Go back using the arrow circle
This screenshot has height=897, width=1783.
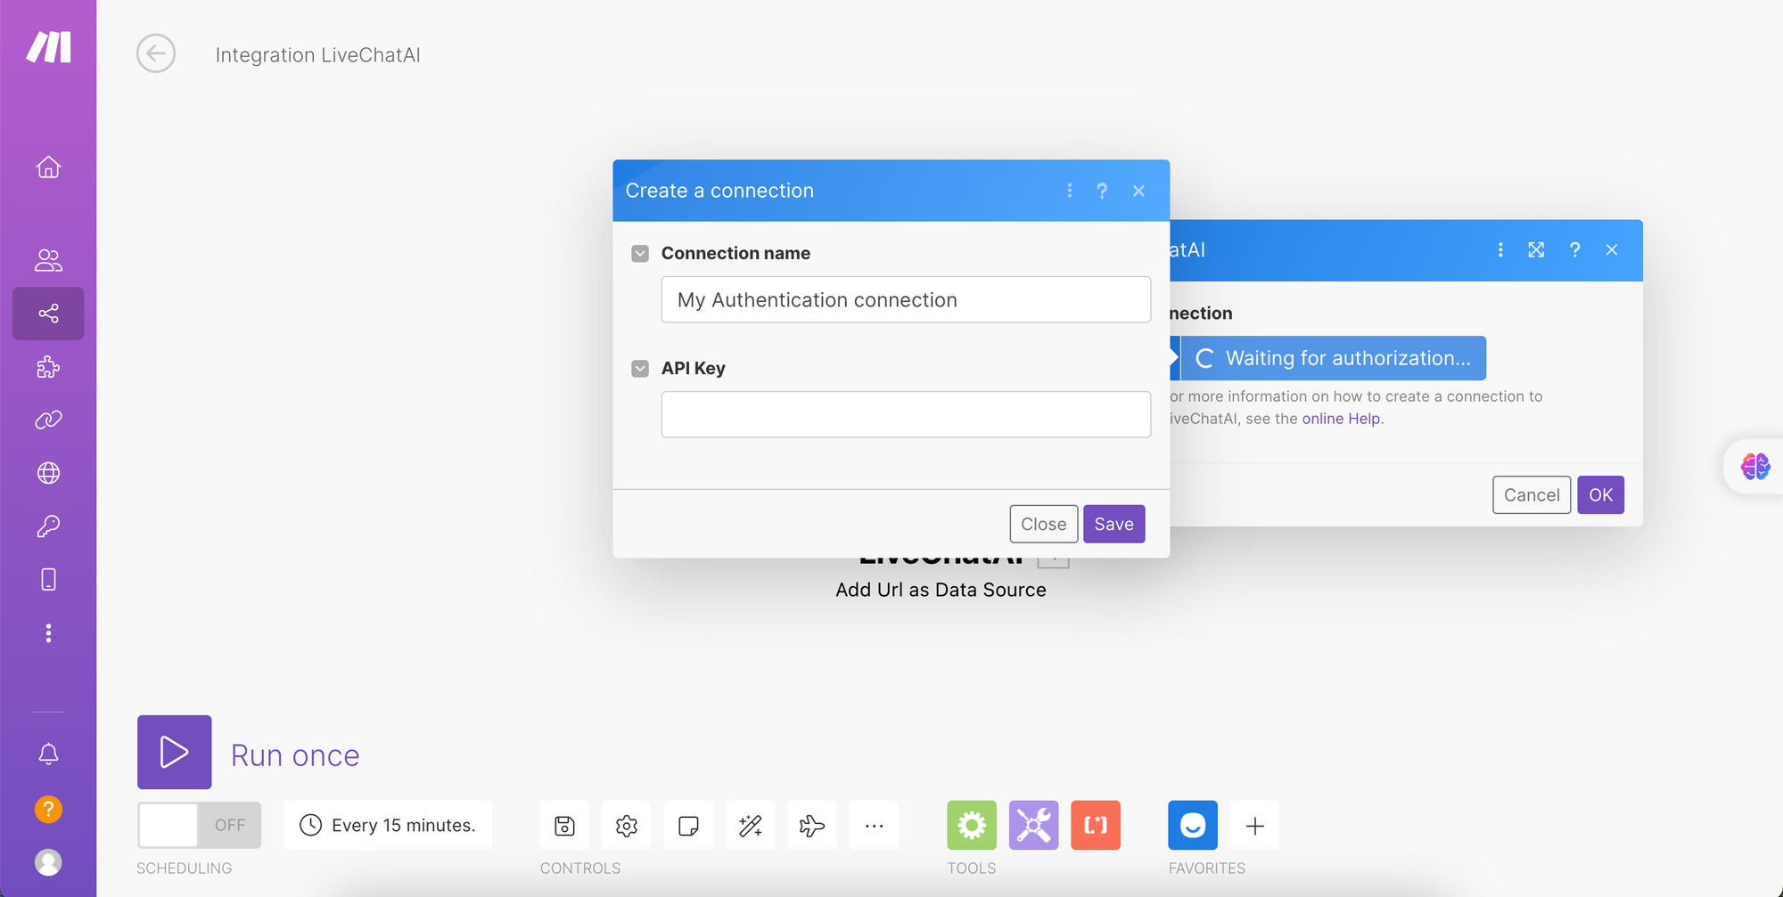[156, 53]
